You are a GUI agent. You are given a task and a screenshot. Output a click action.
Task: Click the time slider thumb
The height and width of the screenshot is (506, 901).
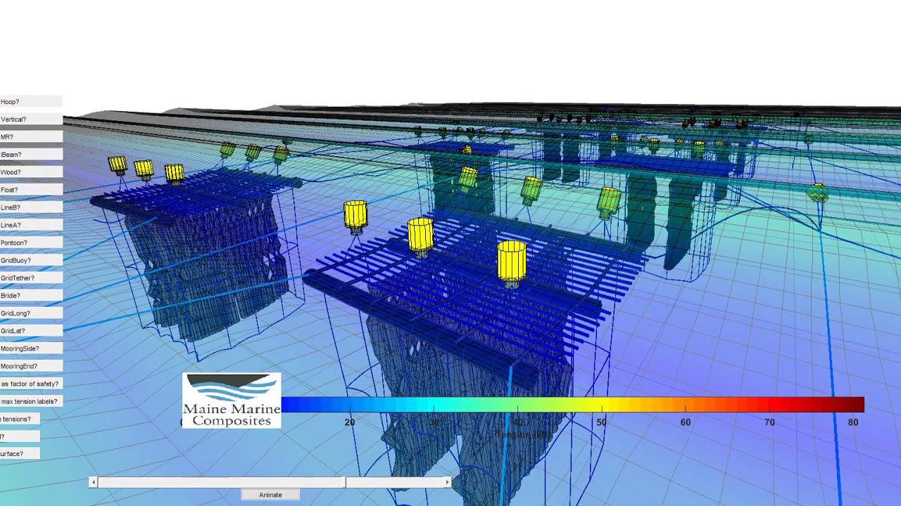(345, 482)
